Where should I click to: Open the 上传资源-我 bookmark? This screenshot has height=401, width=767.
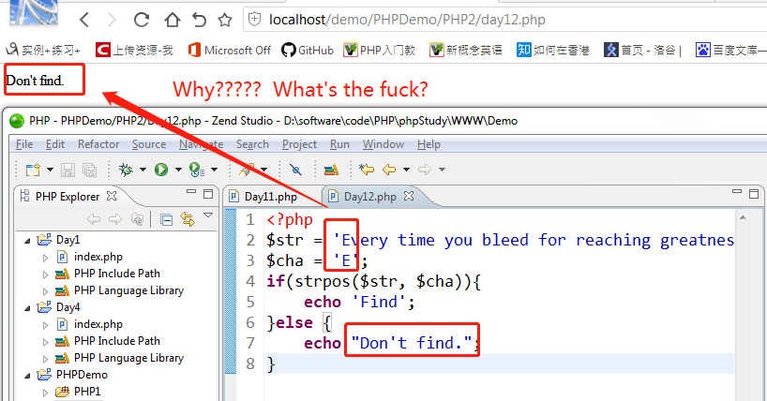point(134,50)
